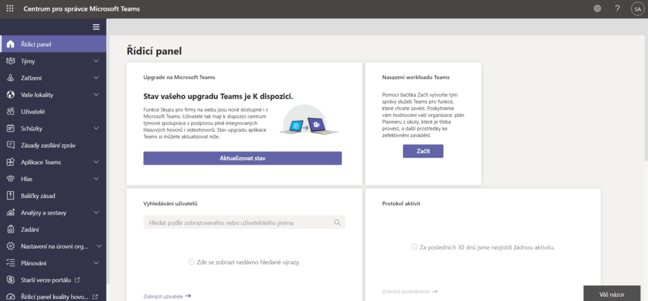
Task: Follow the Zobrazit podrobnosti link
Action: point(410,292)
